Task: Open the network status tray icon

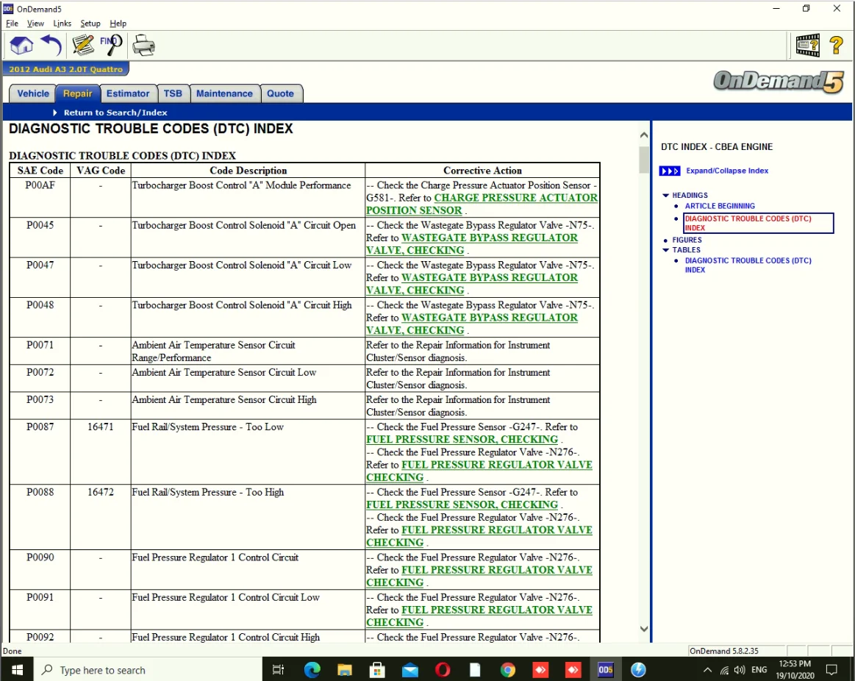Action: click(x=724, y=670)
